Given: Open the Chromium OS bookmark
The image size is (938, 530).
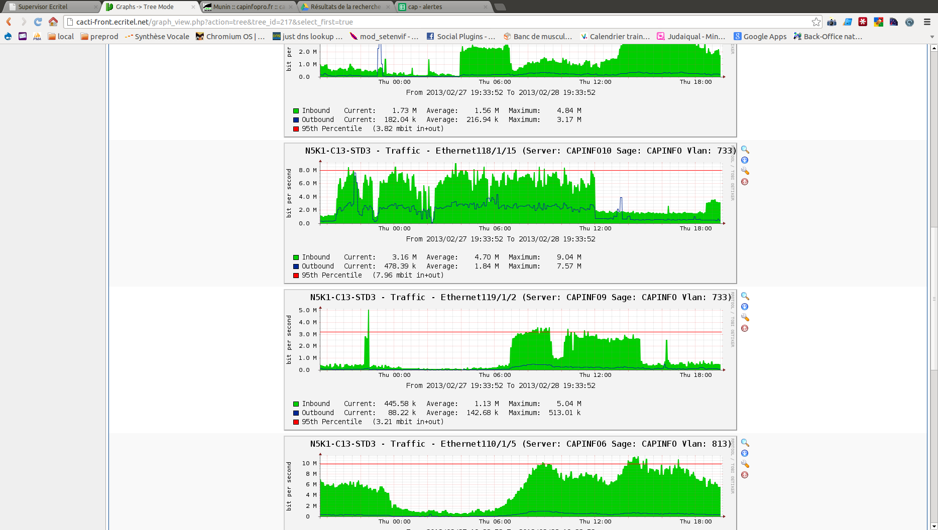Looking at the screenshot, I should pyautogui.click(x=230, y=36).
